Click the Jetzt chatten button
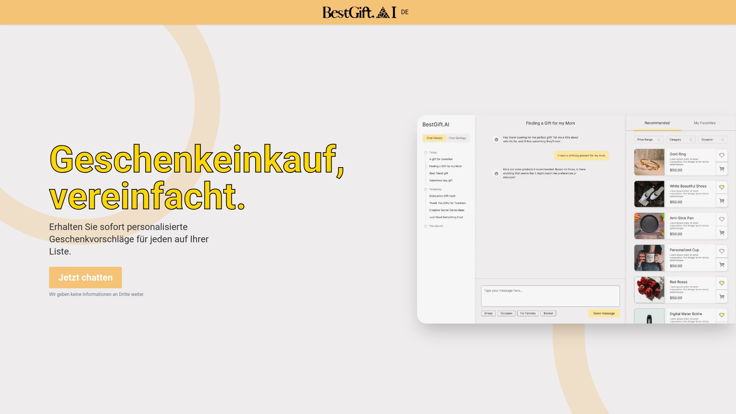This screenshot has width=736, height=414. tap(85, 278)
